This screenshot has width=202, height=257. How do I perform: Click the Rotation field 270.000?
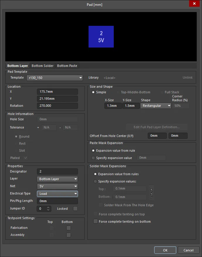[x=57, y=106]
